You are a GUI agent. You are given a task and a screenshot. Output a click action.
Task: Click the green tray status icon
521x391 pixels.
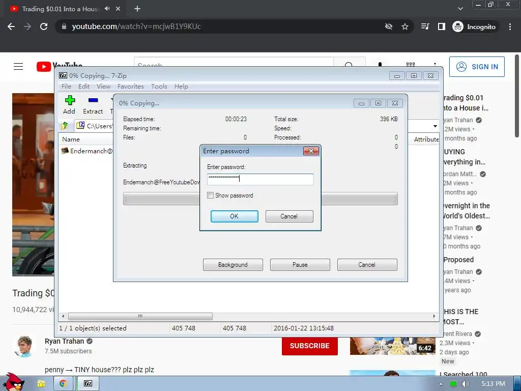click(453, 384)
